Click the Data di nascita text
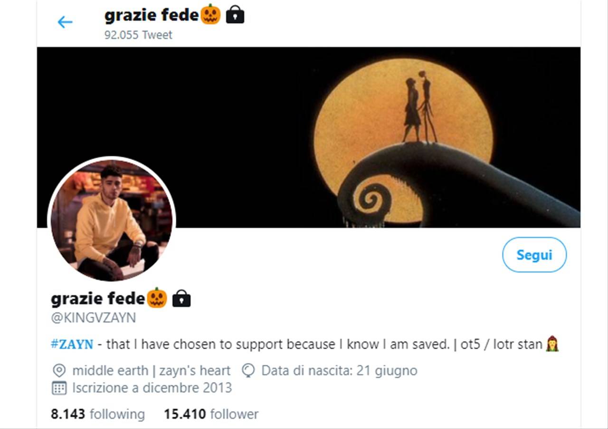 tap(339, 371)
